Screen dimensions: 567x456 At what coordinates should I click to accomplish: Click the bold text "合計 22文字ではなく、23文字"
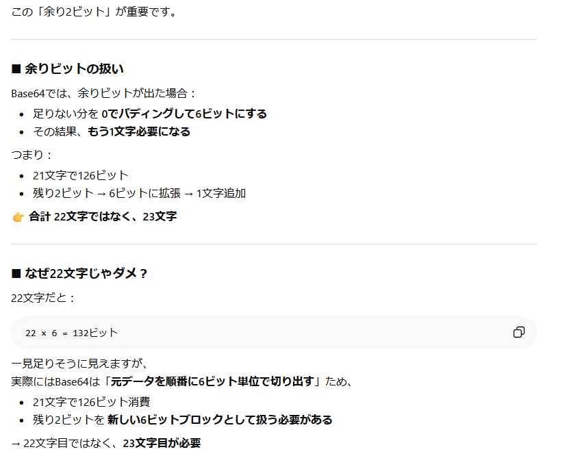click(103, 217)
